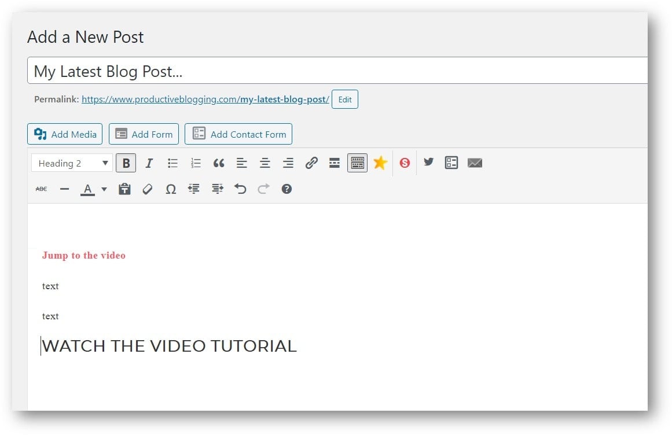672x435 pixels.
Task: Click the insert/edit link icon
Action: [311, 163]
